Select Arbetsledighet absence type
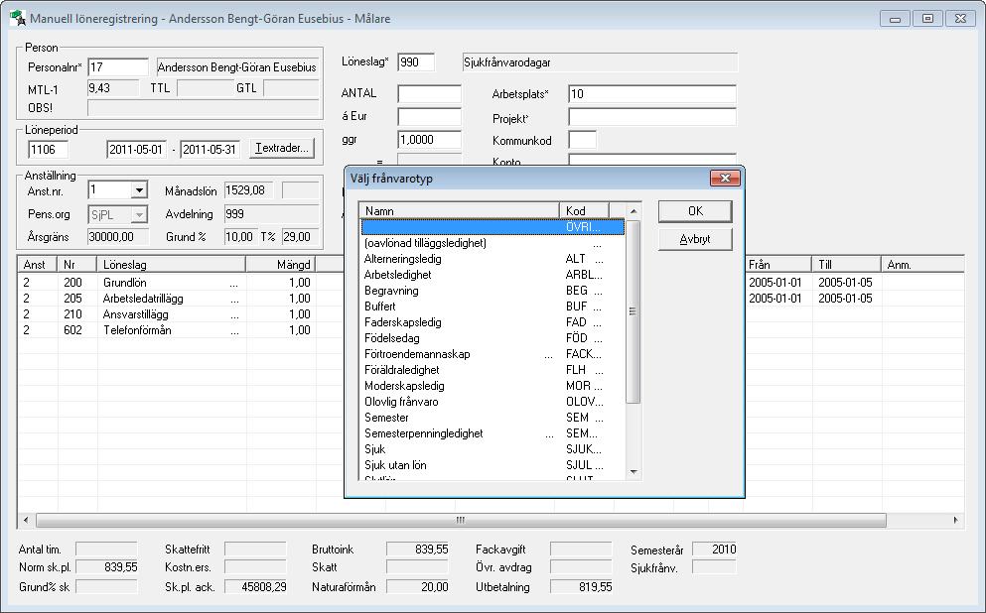 (493, 275)
